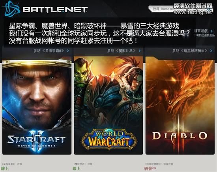Open the Diablo III demon artwork thumbnail
The width and height of the screenshot is (217, 172).
tap(180, 106)
